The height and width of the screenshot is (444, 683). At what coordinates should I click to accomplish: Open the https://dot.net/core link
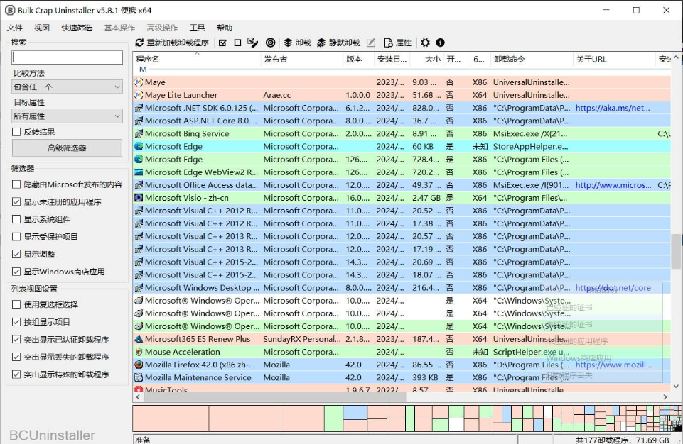point(613,288)
